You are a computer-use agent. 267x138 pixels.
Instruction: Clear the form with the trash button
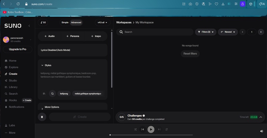pyautogui.click(x=42, y=117)
